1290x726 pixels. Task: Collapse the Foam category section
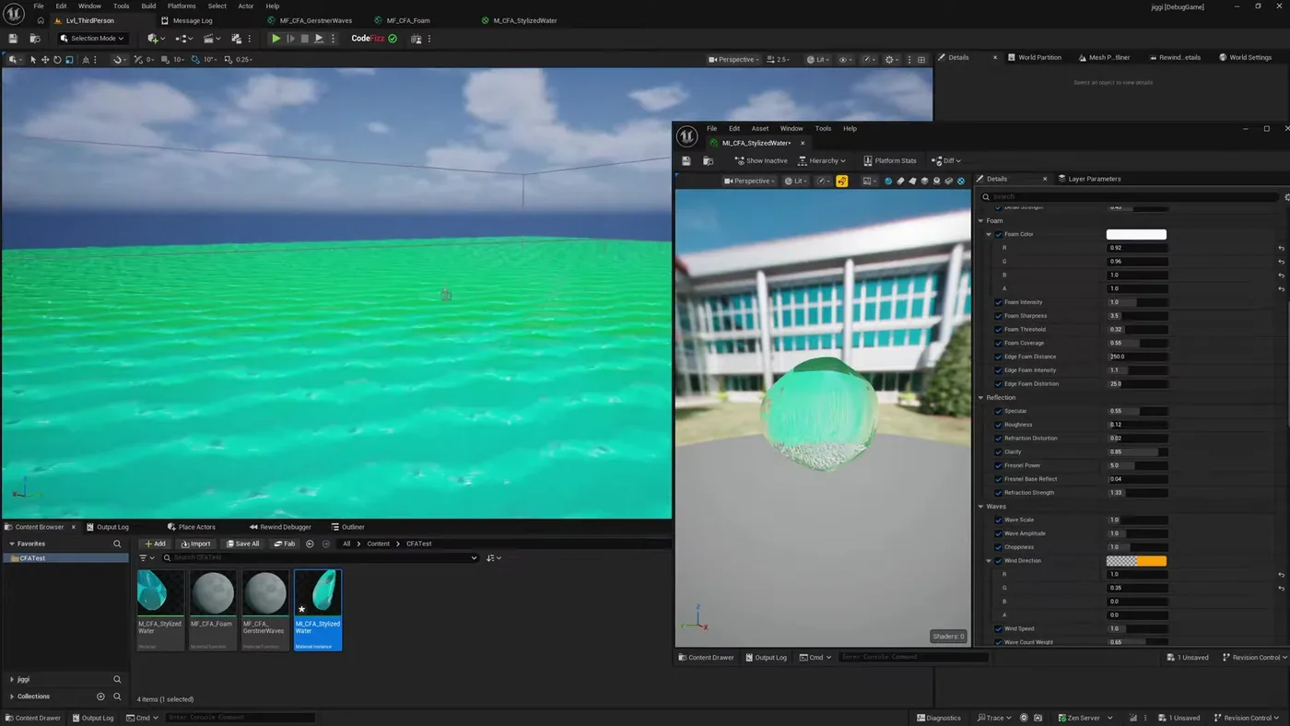pos(981,221)
